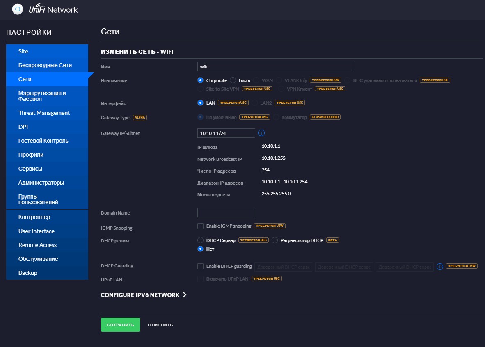
Task: Click the Сохранить button
Action: [120, 325]
